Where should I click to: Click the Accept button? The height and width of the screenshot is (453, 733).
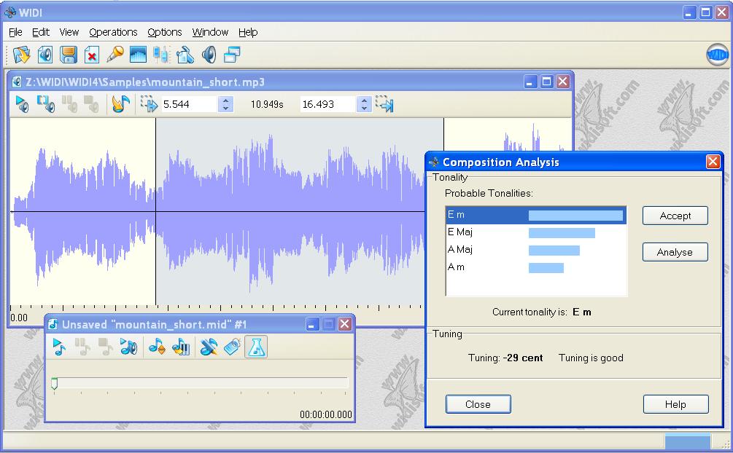point(675,216)
